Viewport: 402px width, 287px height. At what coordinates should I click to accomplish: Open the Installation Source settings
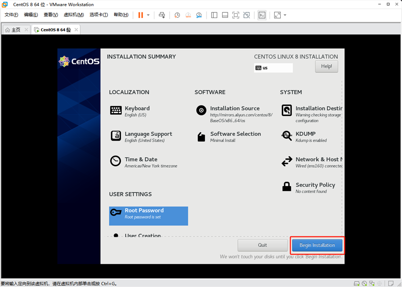click(x=234, y=114)
